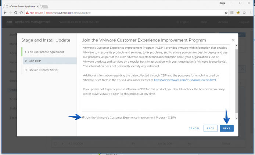Image resolution: width=255 pixels, height=155 pixels.
Task: Bookmark this page with the star
Action: coord(226,13)
